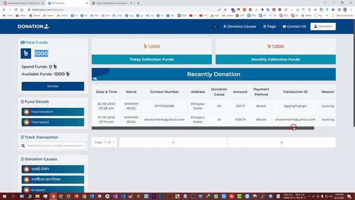Click the blue Taka currency icon box
This screenshot has width=355, height=200.
pos(26,53)
